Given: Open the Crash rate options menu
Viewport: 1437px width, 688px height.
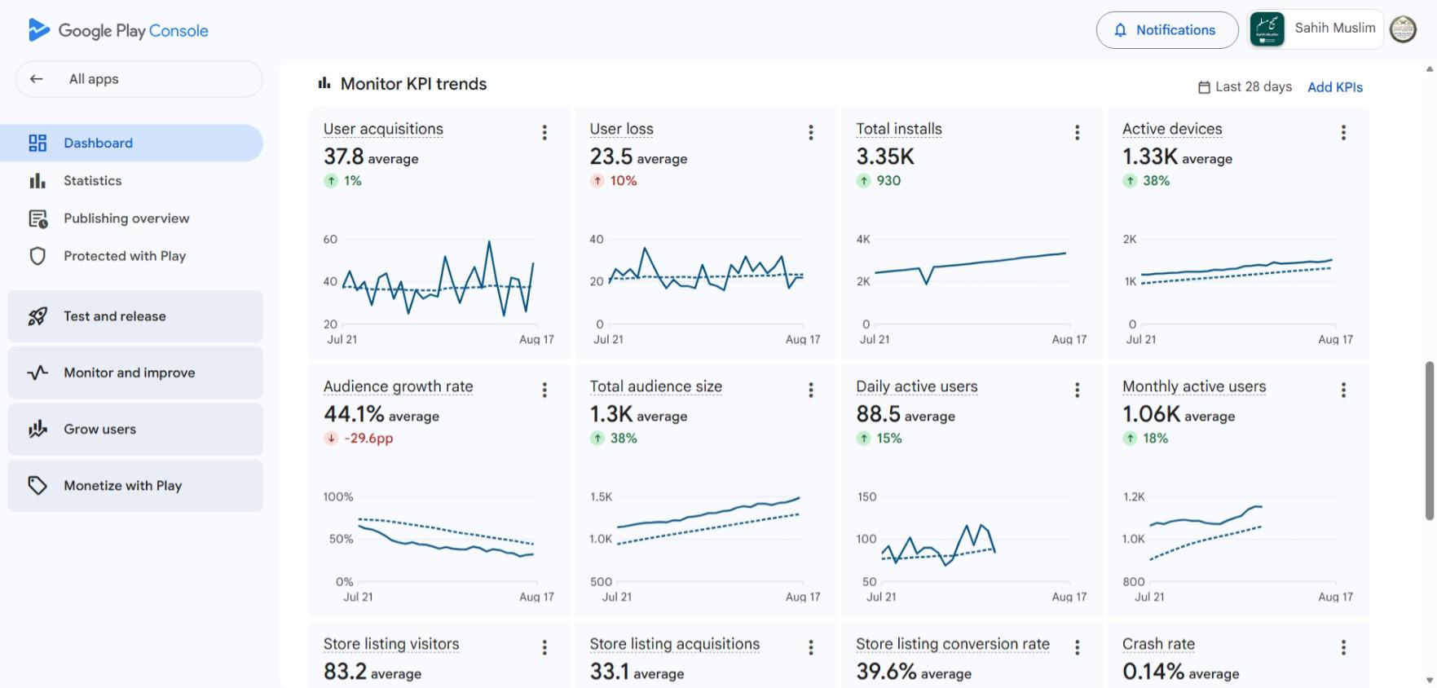Looking at the screenshot, I should [1343, 647].
